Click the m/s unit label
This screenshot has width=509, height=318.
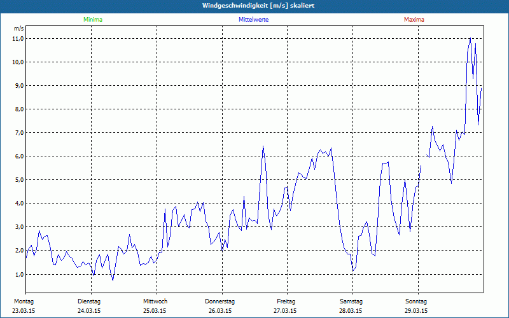19,29
